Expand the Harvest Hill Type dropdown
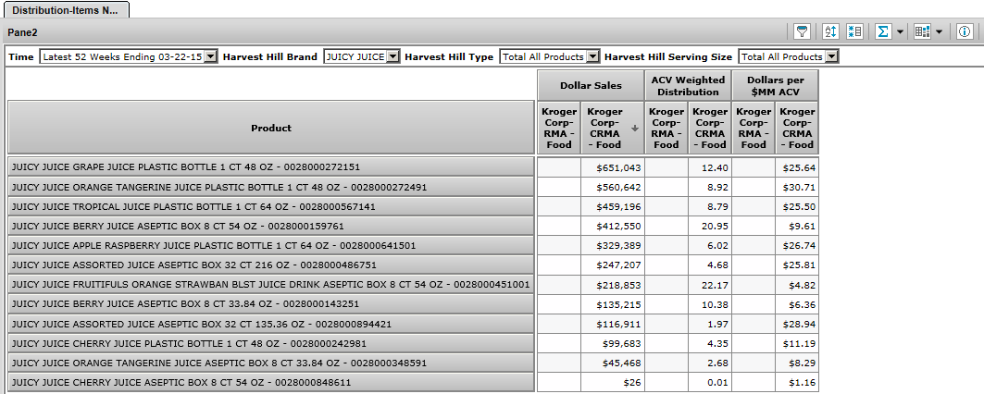Screen dimensions: 984x394 click(593, 57)
